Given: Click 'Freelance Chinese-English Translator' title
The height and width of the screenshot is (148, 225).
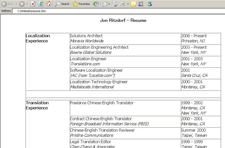Looking at the screenshot, I should [x=102, y=103].
